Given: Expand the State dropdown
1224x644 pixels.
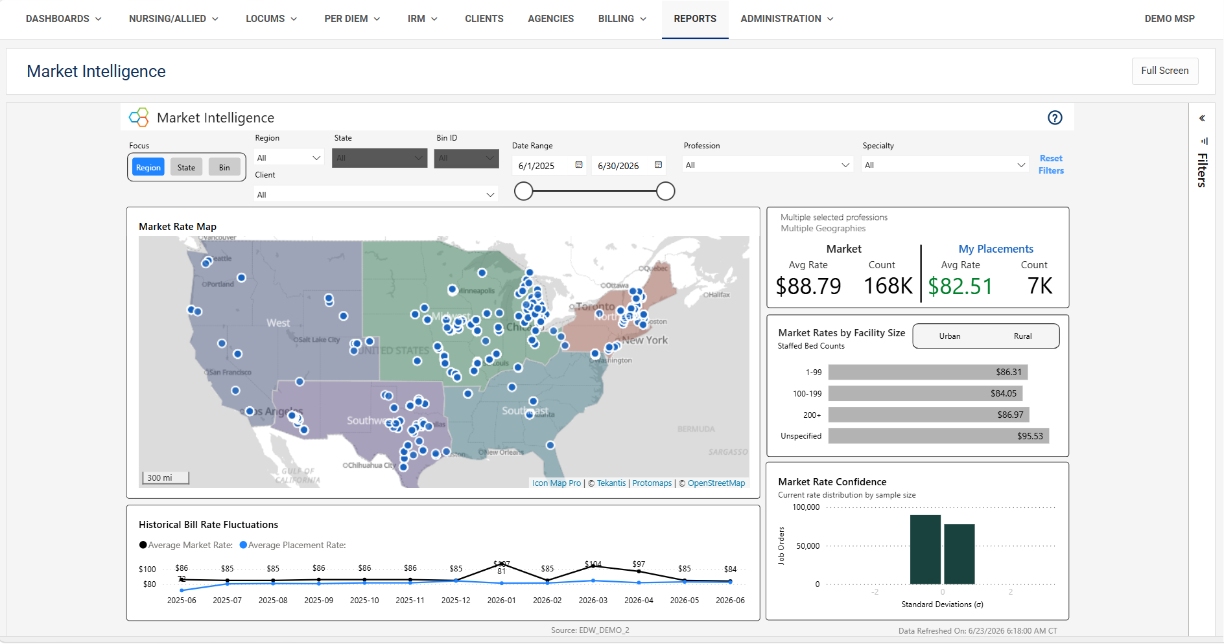Looking at the screenshot, I should tap(379, 158).
